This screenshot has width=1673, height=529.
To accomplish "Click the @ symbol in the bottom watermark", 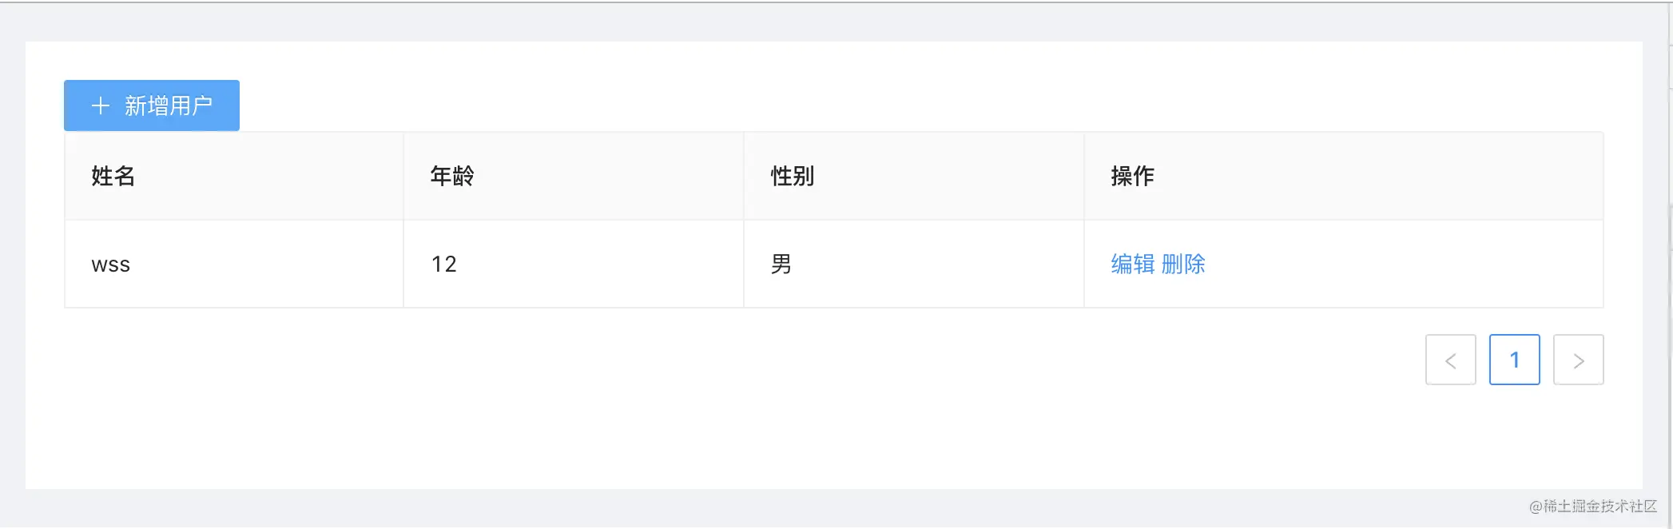I will click(1535, 507).
